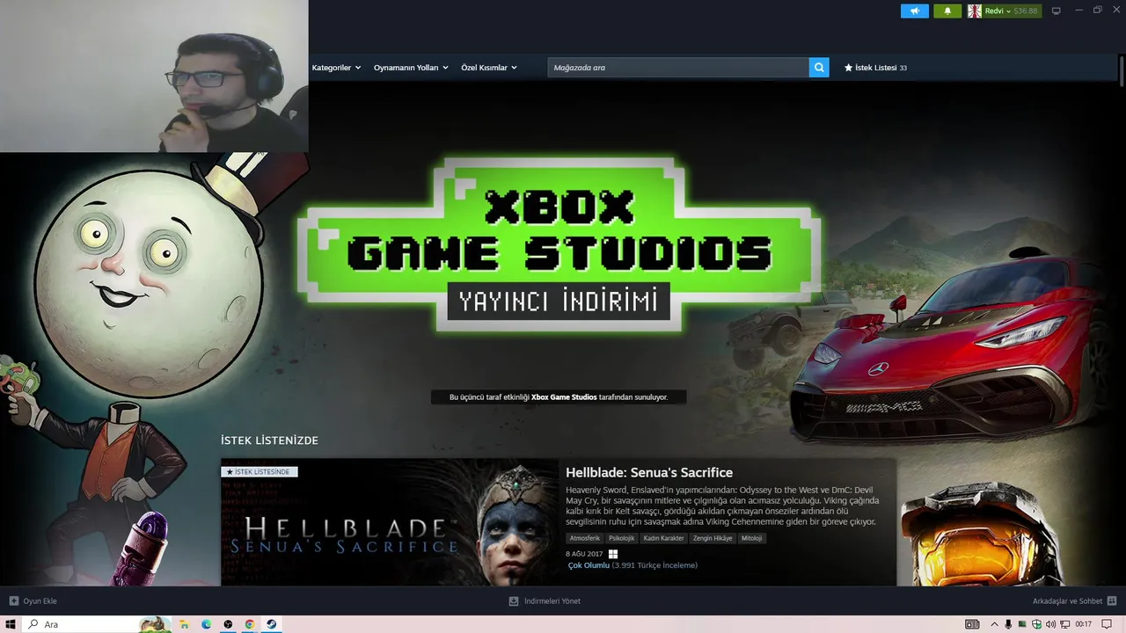The width and height of the screenshot is (1126, 633).
Task: Select the Zengin Hikâye tag
Action: point(713,538)
